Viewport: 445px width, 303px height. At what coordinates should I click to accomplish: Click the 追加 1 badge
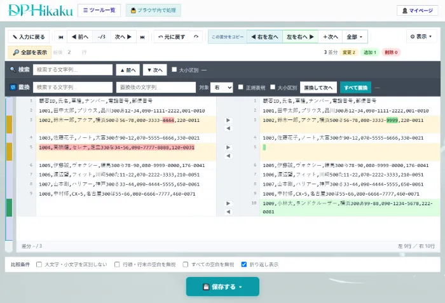[x=370, y=52]
